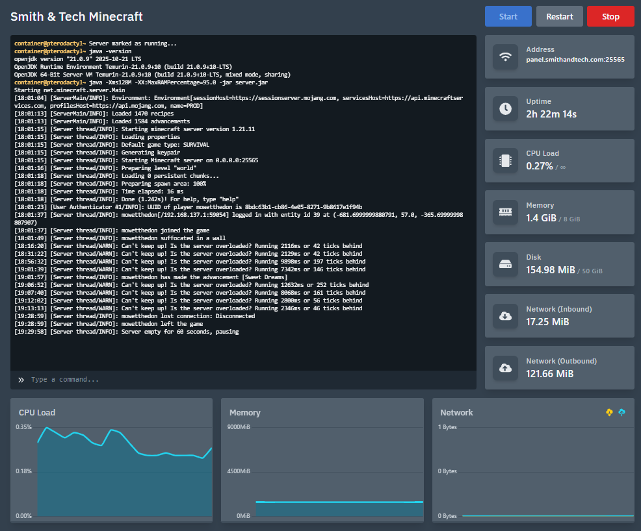Click the cloud-upload icon for Network Outbound
The width and height of the screenshot is (641, 531).
pos(505,368)
